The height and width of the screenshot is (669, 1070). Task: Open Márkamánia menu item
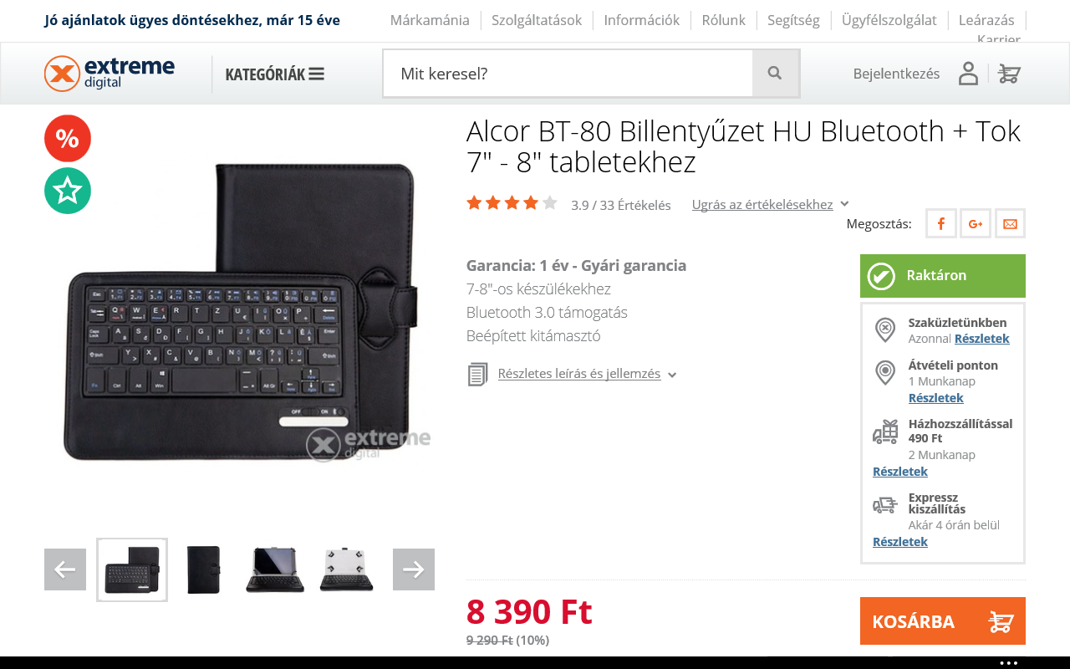(x=430, y=20)
